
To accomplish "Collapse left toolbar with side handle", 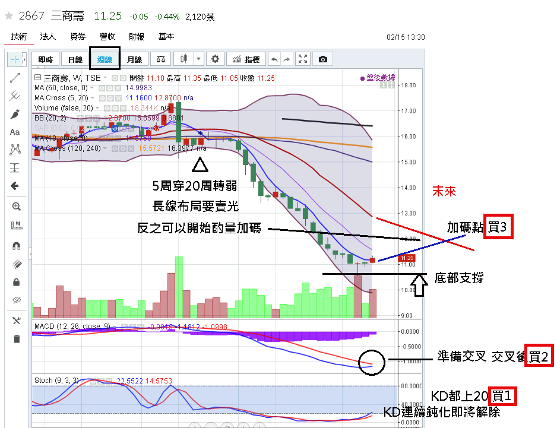I will pyautogui.click(x=30, y=254).
